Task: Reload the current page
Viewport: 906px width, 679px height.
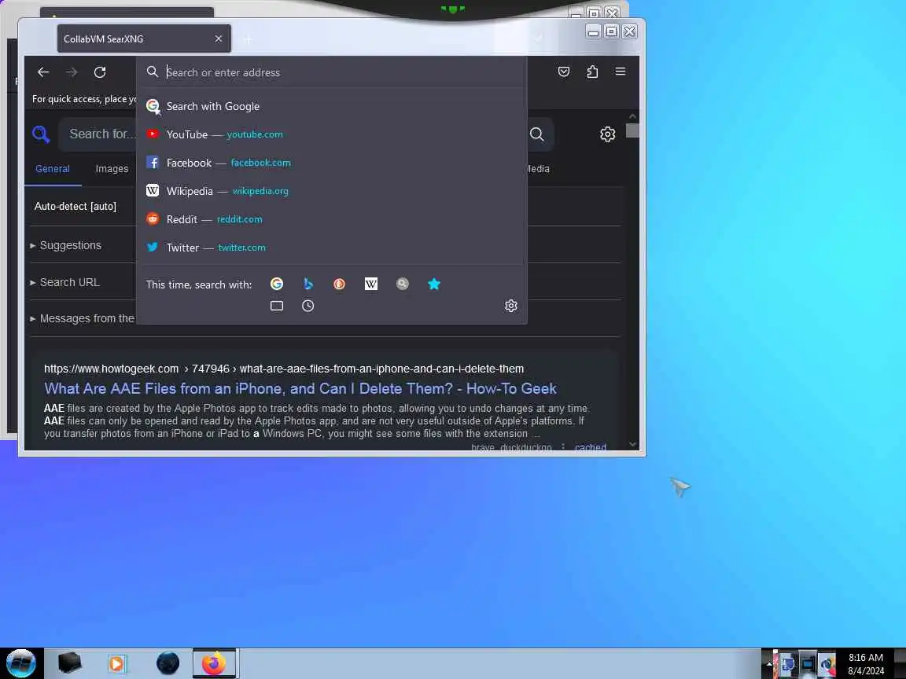Action: [100, 72]
